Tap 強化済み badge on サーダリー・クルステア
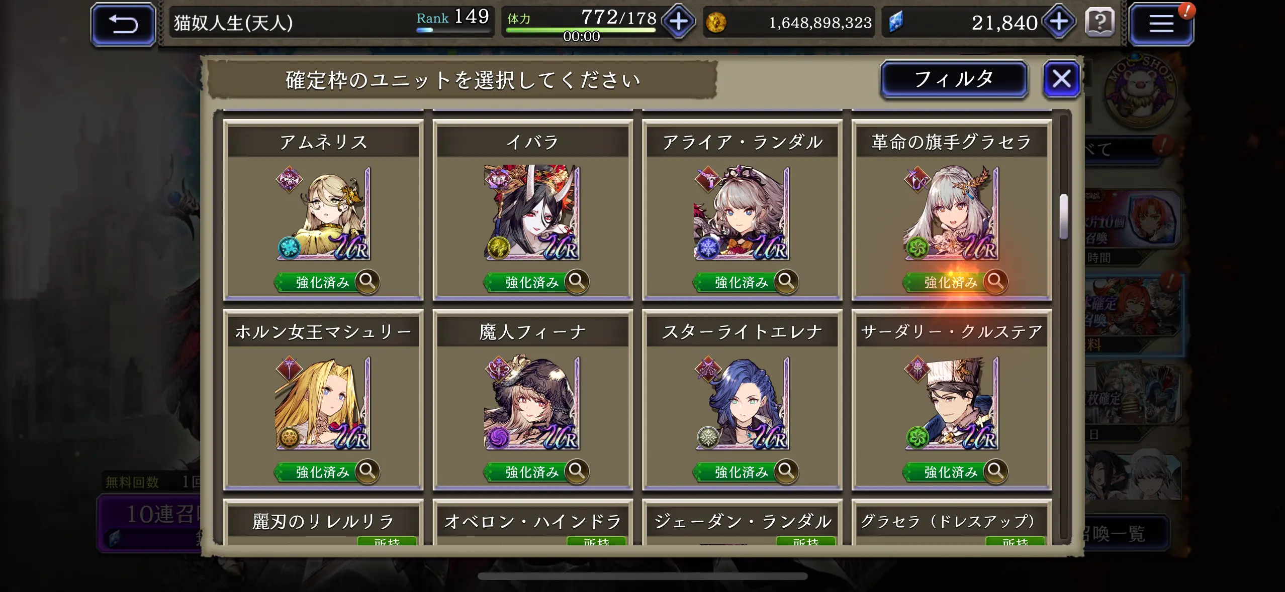Image resolution: width=1285 pixels, height=592 pixels. tap(944, 472)
